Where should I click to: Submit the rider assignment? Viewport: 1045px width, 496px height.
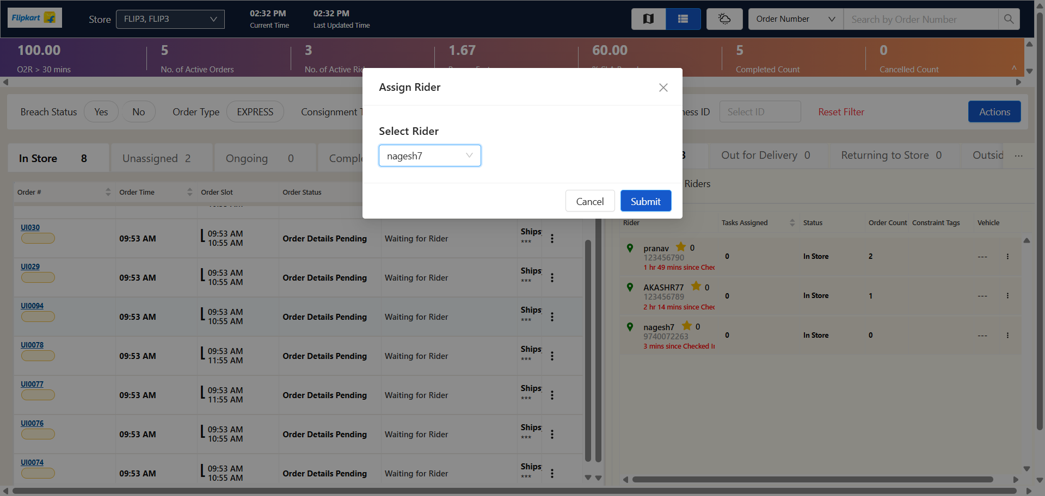tap(646, 201)
